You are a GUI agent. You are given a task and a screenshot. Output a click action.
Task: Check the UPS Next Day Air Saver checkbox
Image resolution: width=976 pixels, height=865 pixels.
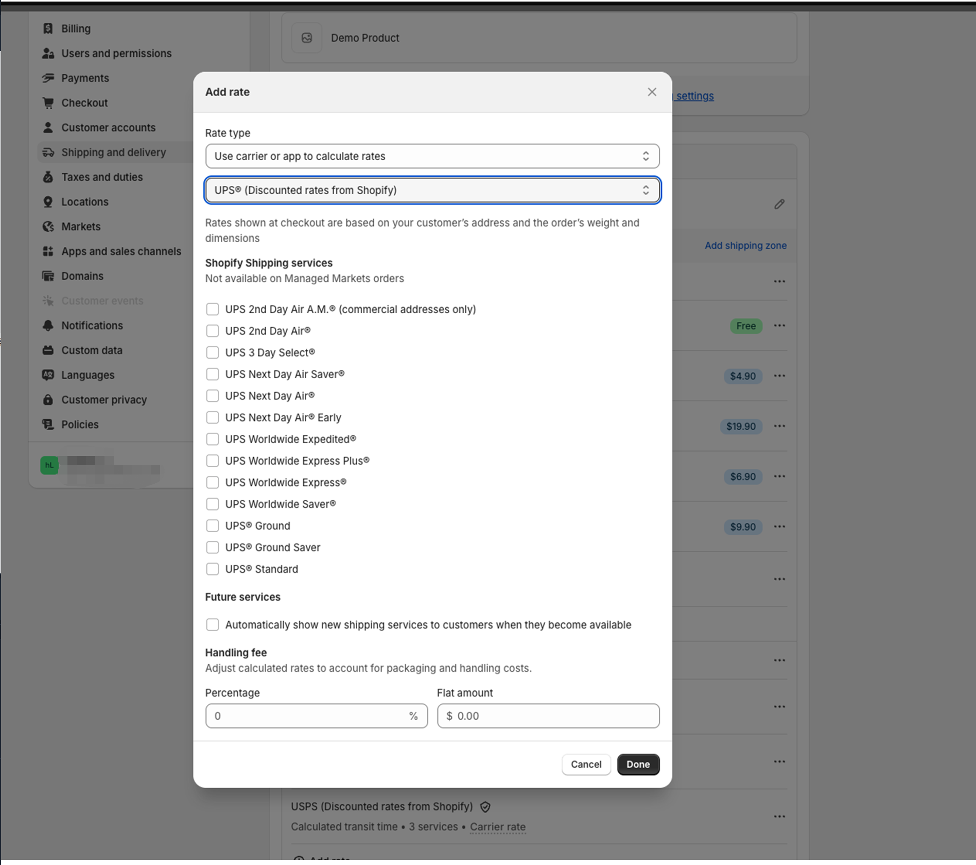point(212,374)
